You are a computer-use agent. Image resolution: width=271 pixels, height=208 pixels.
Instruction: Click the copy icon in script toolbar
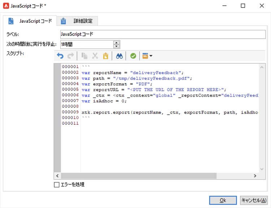pos(84,56)
